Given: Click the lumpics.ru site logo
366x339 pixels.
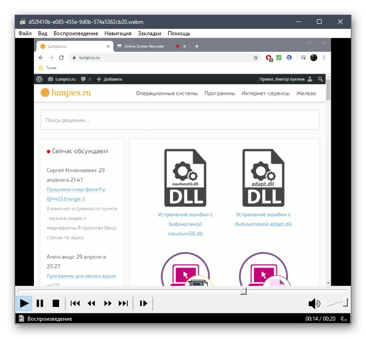Looking at the screenshot, I should click(x=66, y=93).
